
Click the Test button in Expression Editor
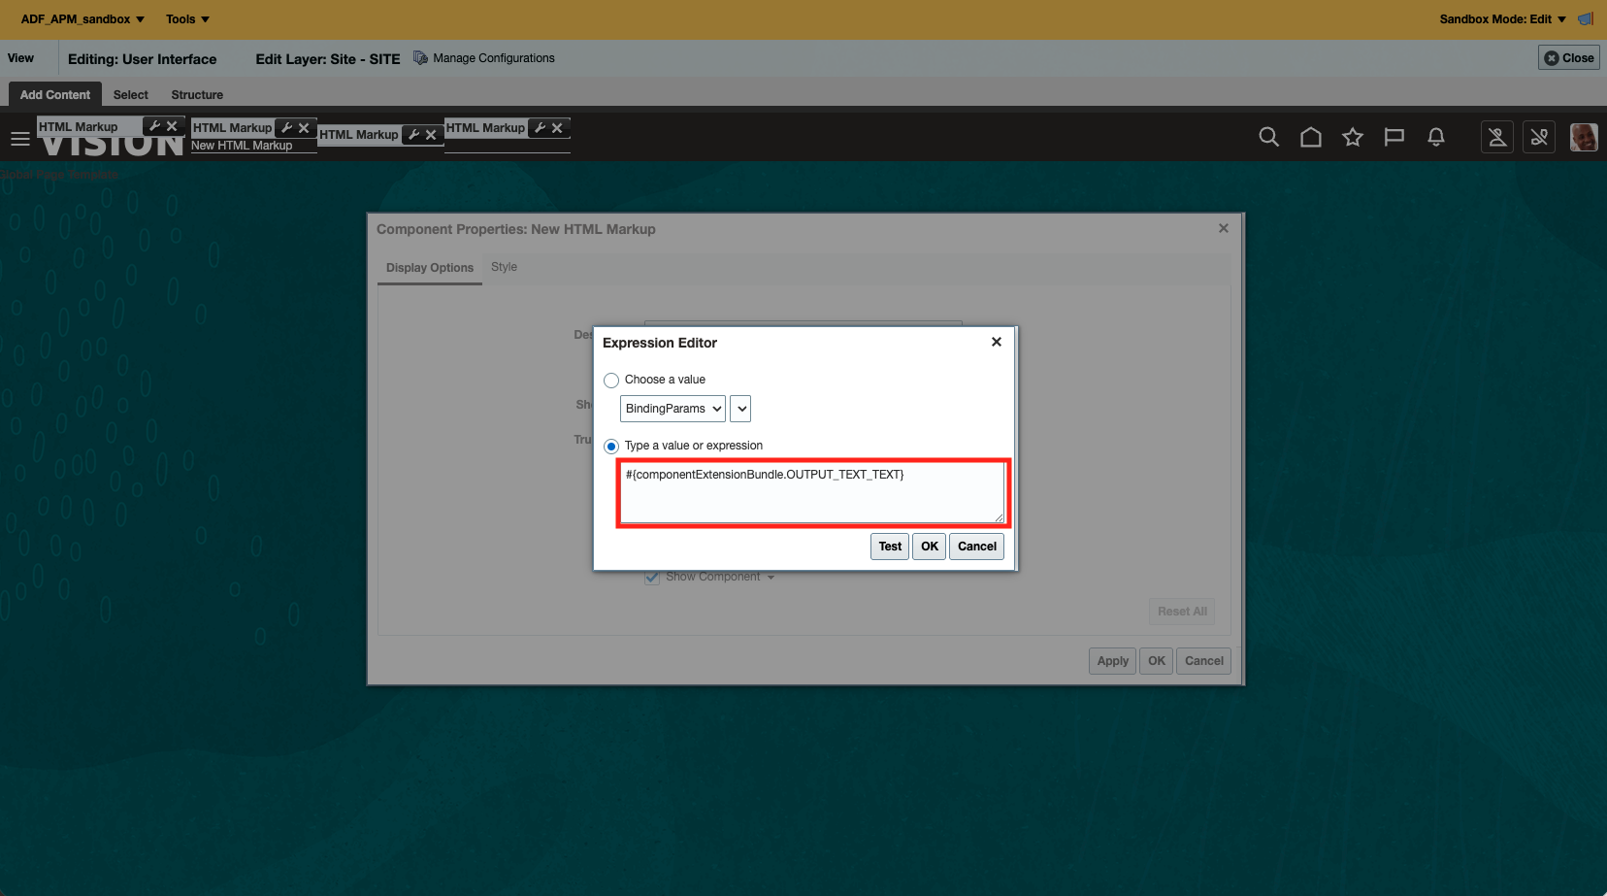click(889, 546)
